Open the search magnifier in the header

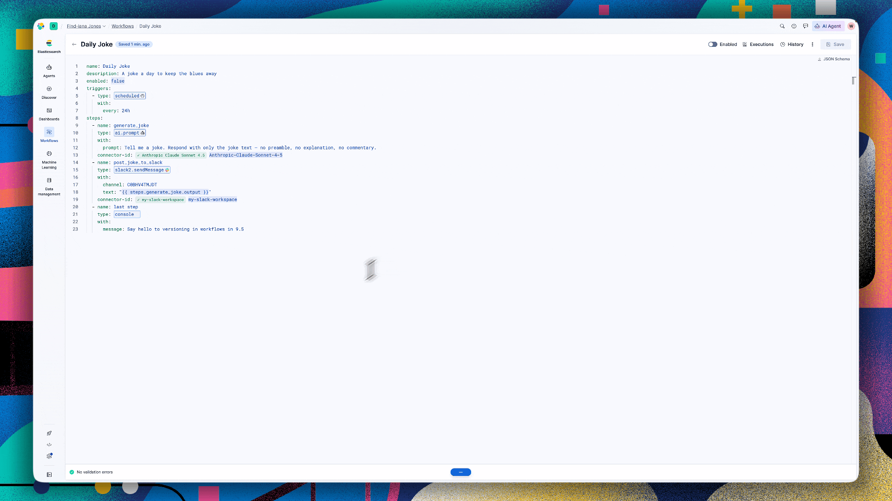[x=782, y=26]
